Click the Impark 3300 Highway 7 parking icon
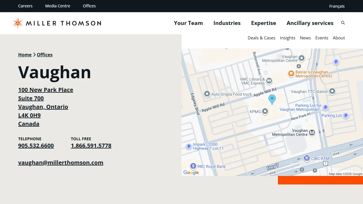The height and width of the screenshot is (204, 363). click(x=189, y=146)
